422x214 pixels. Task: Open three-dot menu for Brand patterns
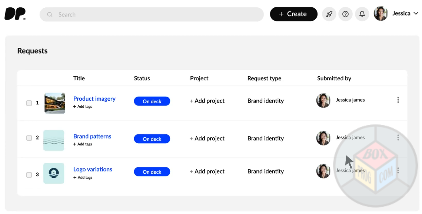(x=398, y=138)
